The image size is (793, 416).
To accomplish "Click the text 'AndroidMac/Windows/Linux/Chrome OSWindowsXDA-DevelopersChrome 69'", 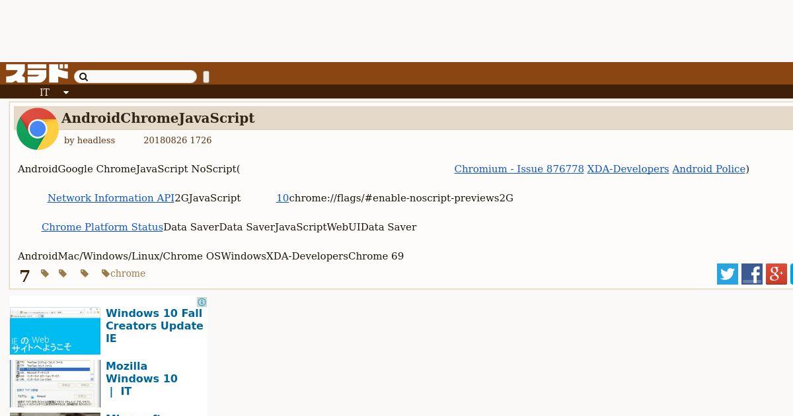I will [211, 256].
